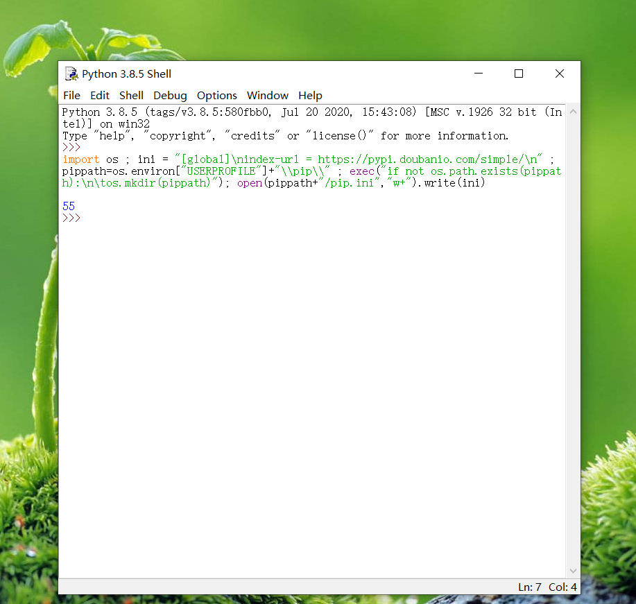Click the 'import' keyword in the code
Screen dimensions: 636x604
click(x=81, y=159)
